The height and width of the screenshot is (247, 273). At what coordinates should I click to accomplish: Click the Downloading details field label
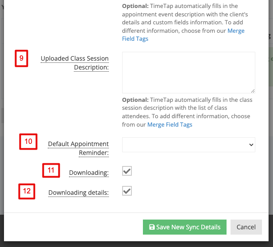pos(78,193)
